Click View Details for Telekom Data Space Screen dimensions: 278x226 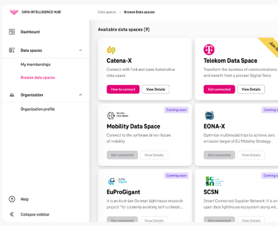251,89
